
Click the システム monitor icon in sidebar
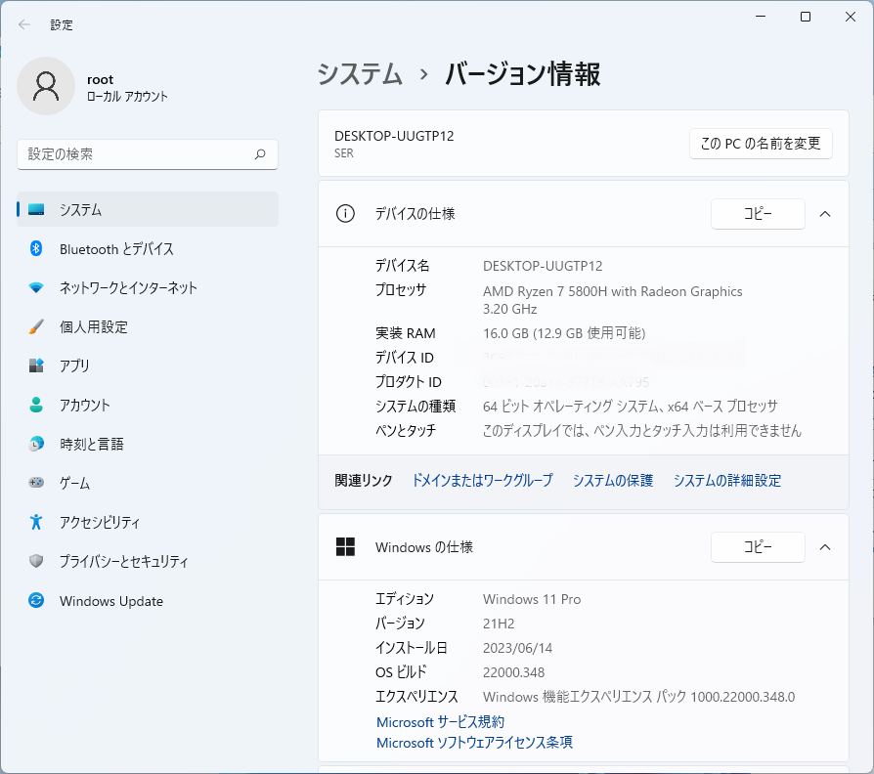pyautogui.click(x=36, y=209)
